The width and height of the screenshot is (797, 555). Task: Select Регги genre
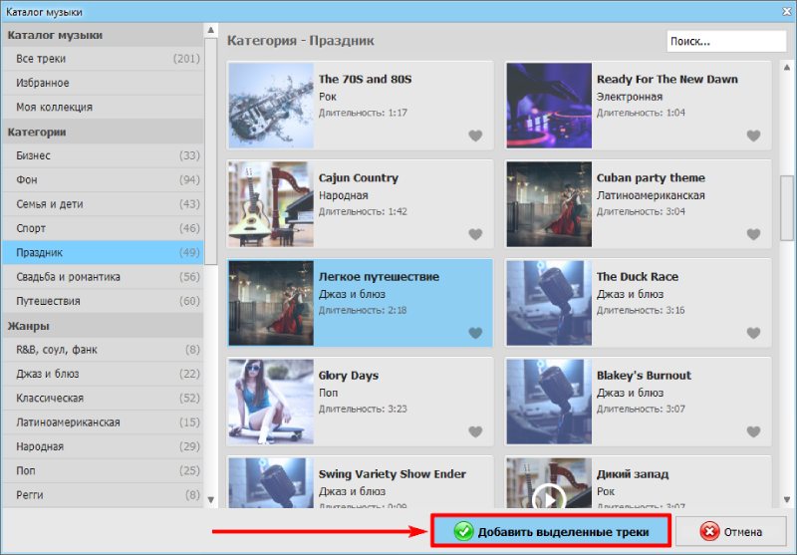point(103,495)
